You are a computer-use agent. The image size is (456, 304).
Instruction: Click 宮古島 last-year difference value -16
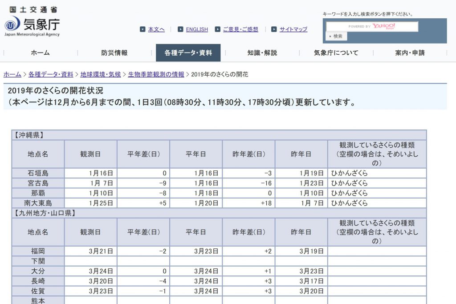coord(266,183)
